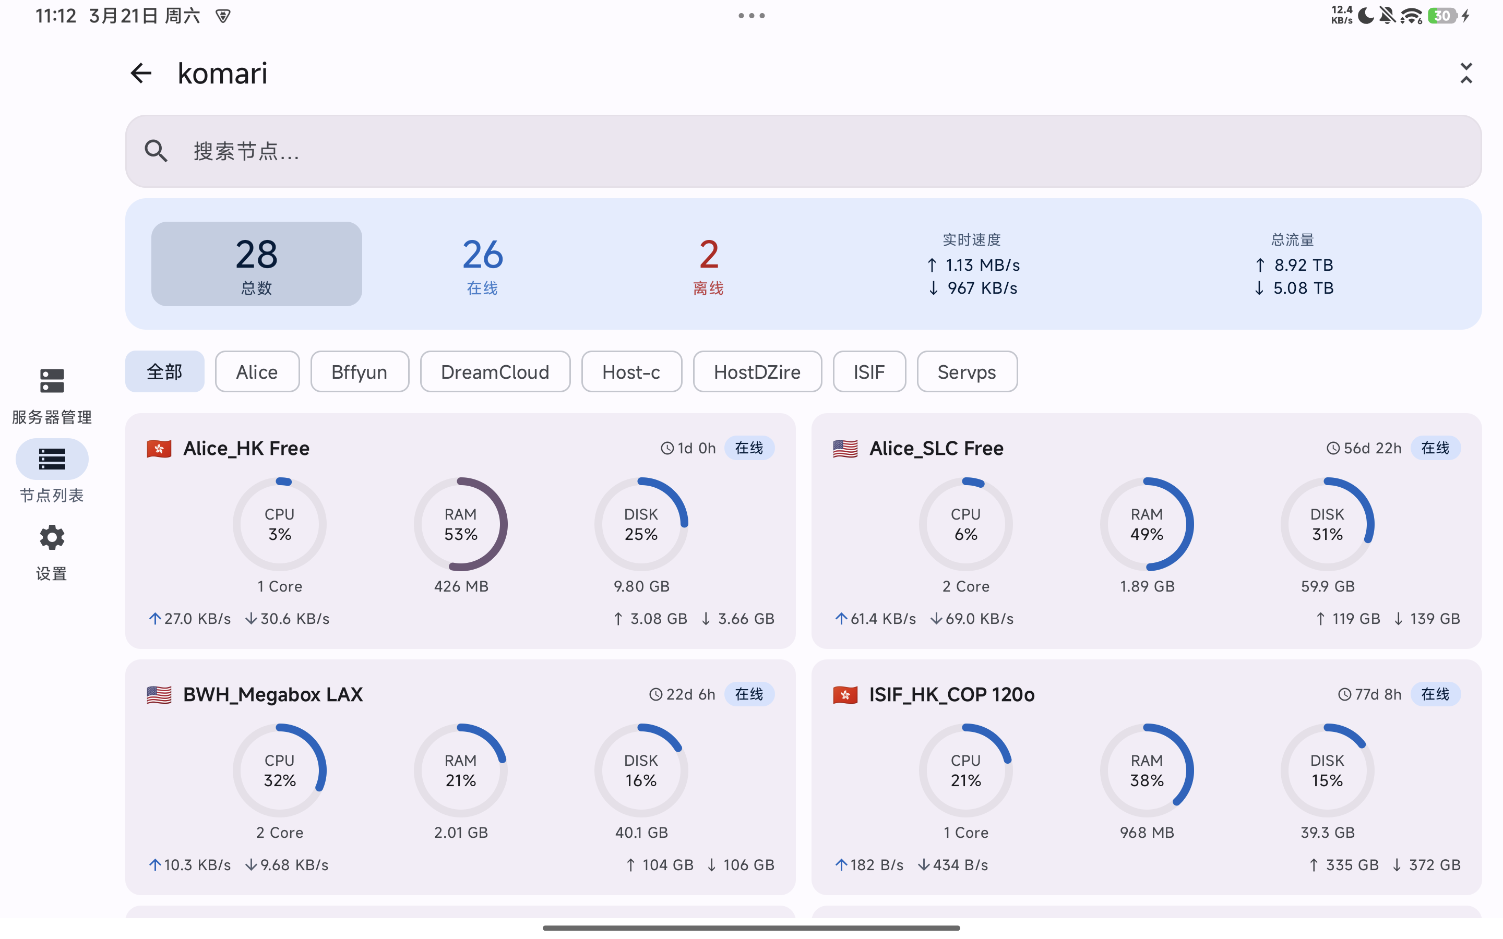The image size is (1503, 939).
Task: Open the 服务器管理 server management icon
Action: (x=52, y=381)
